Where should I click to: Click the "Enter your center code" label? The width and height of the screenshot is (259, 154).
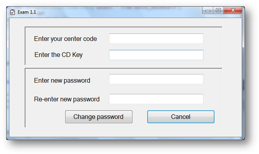click(65, 39)
